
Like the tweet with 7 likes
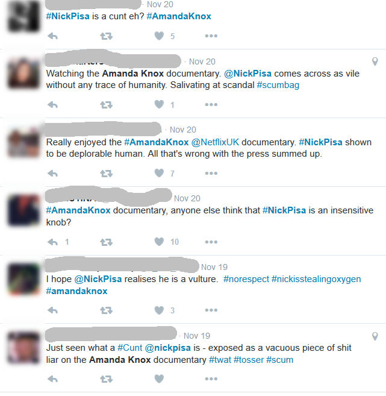(x=159, y=173)
